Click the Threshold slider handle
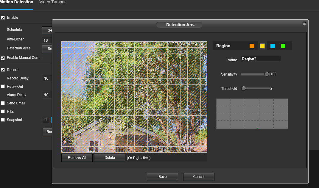 pyautogui.click(x=244, y=88)
